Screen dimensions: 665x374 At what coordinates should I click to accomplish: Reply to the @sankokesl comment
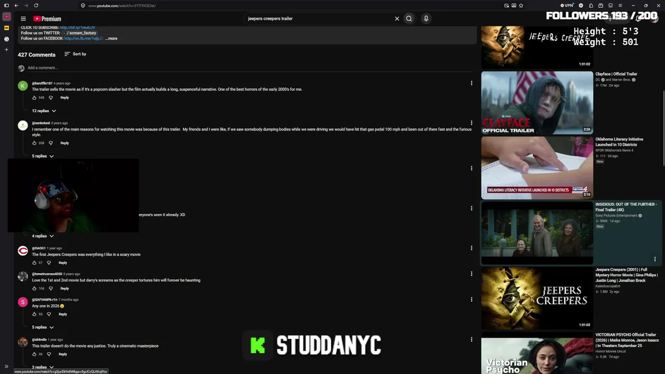click(x=64, y=143)
